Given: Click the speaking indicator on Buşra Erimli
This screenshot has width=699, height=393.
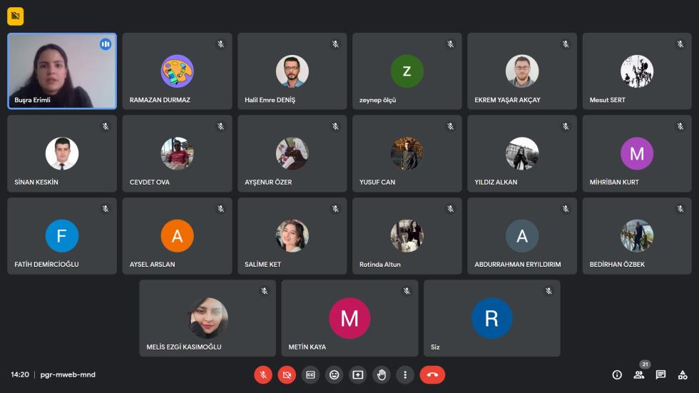Looking at the screenshot, I should click(x=106, y=44).
